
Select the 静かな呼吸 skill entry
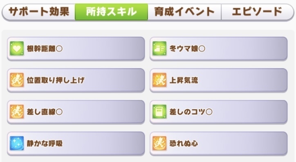[76, 144]
